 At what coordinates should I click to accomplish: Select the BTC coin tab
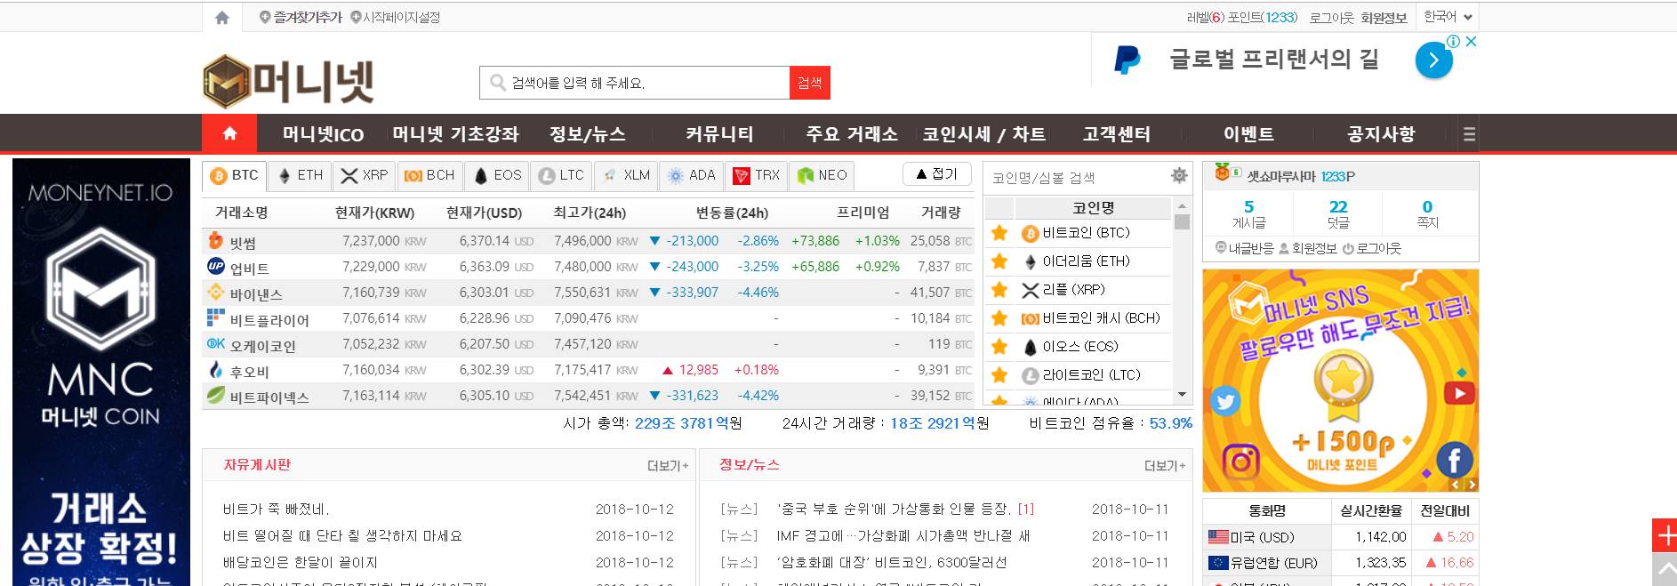tap(235, 175)
